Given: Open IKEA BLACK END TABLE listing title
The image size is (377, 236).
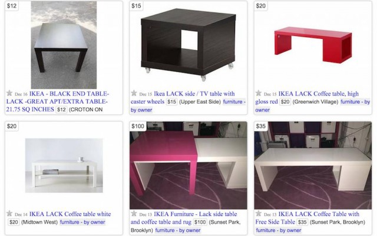Looking at the screenshot, I should tap(58, 101).
